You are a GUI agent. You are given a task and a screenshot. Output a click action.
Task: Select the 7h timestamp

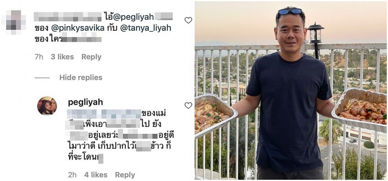pyautogui.click(x=39, y=57)
